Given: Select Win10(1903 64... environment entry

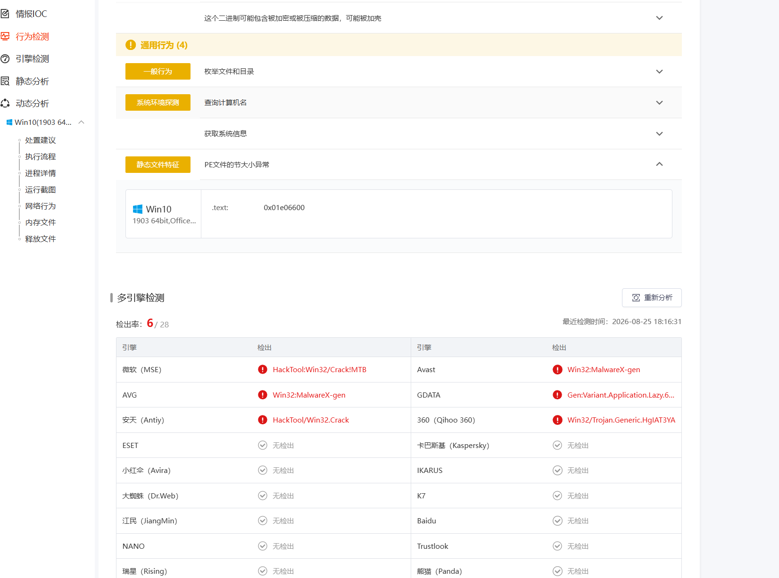Looking at the screenshot, I should 43,122.
